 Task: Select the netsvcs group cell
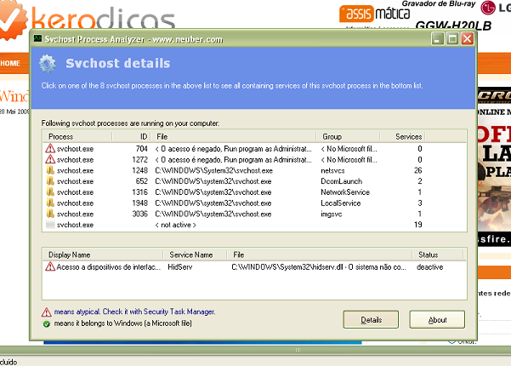pos(332,170)
